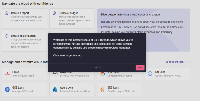Open the Azure Lens card title
Image resolution: width=200 pixels, height=101 pixels.
pos(67,87)
